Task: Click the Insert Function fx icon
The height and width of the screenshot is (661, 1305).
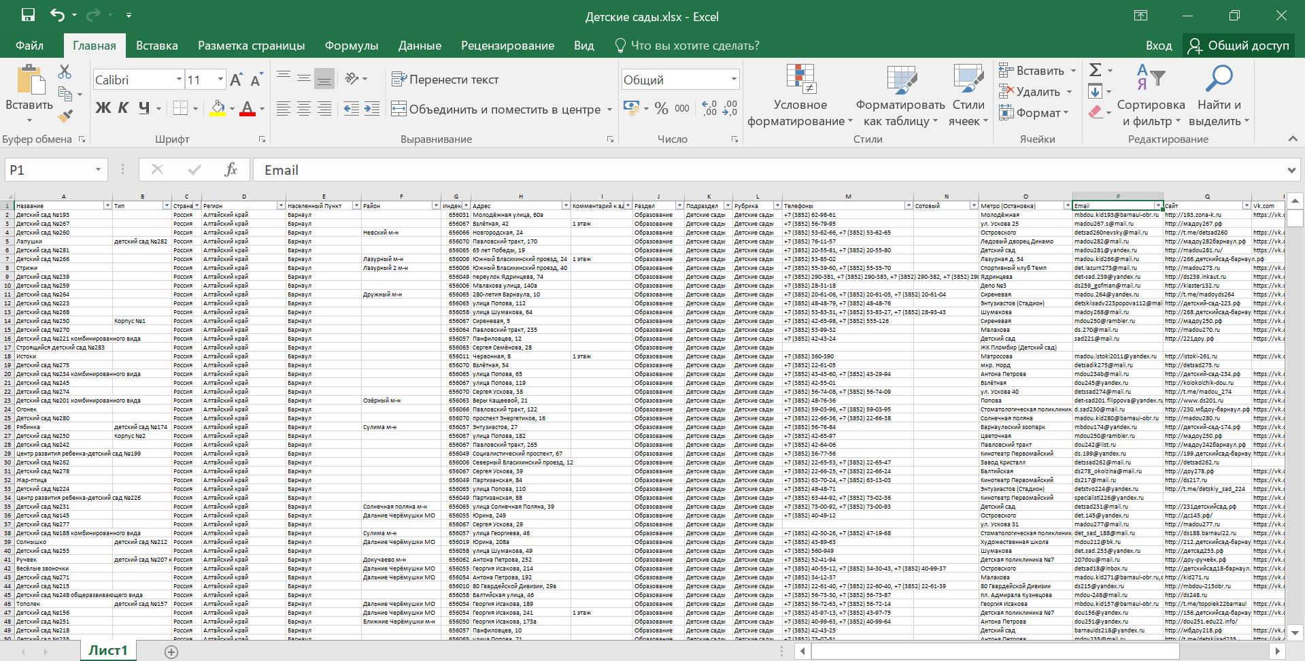Action: point(231,170)
